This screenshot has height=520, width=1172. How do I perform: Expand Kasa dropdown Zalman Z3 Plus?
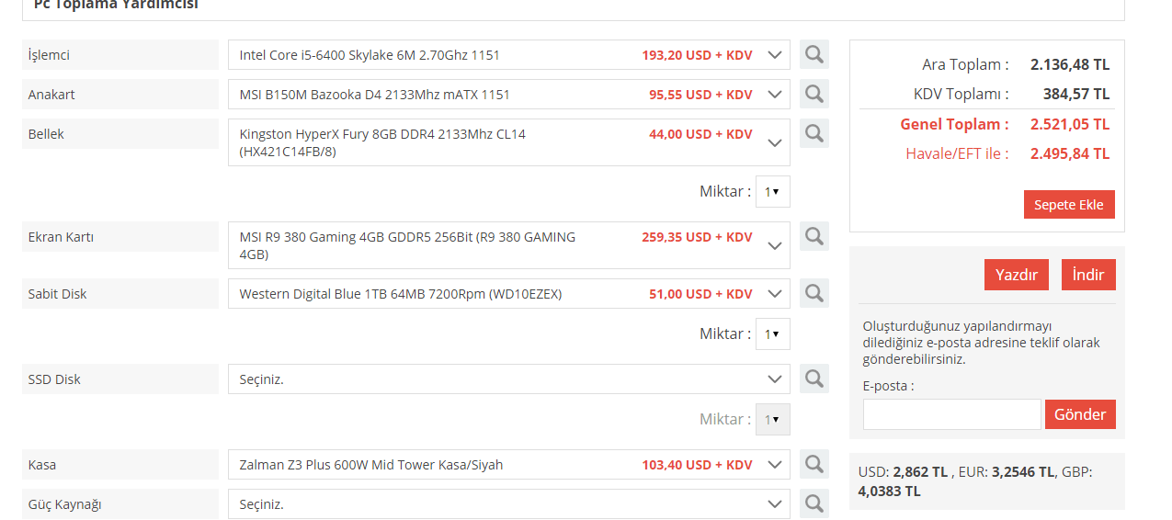click(508, 465)
